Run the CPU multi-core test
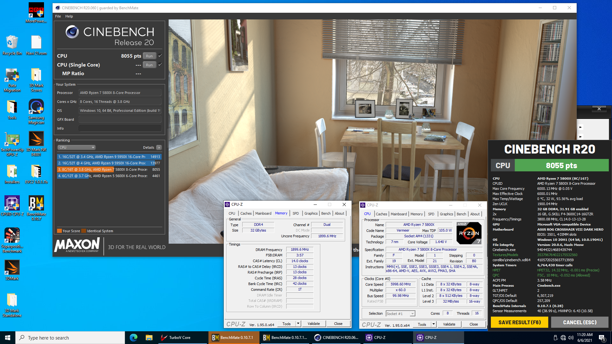The image size is (612, 344). click(x=149, y=56)
